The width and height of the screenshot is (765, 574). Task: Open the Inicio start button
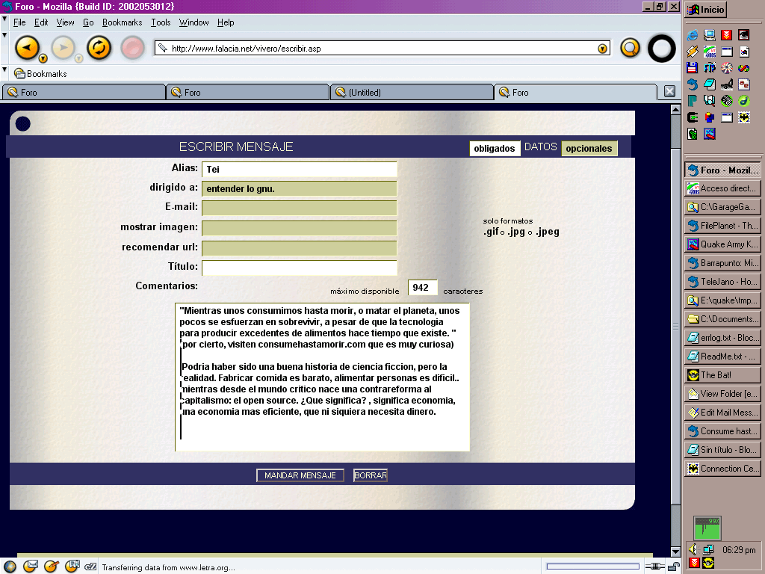pyautogui.click(x=705, y=10)
